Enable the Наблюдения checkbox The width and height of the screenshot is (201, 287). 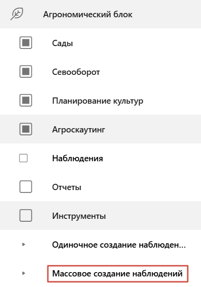23,158
